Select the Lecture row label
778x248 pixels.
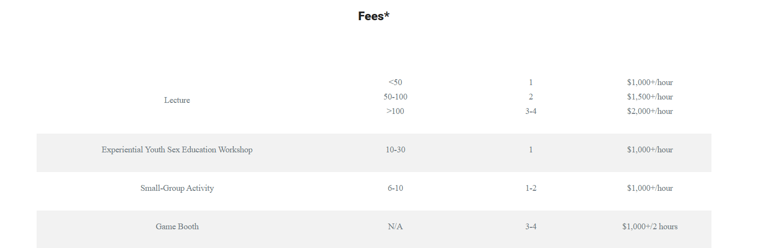tap(177, 100)
